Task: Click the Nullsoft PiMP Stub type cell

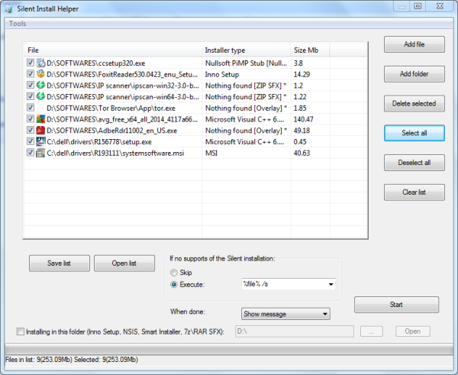Action: click(246, 63)
